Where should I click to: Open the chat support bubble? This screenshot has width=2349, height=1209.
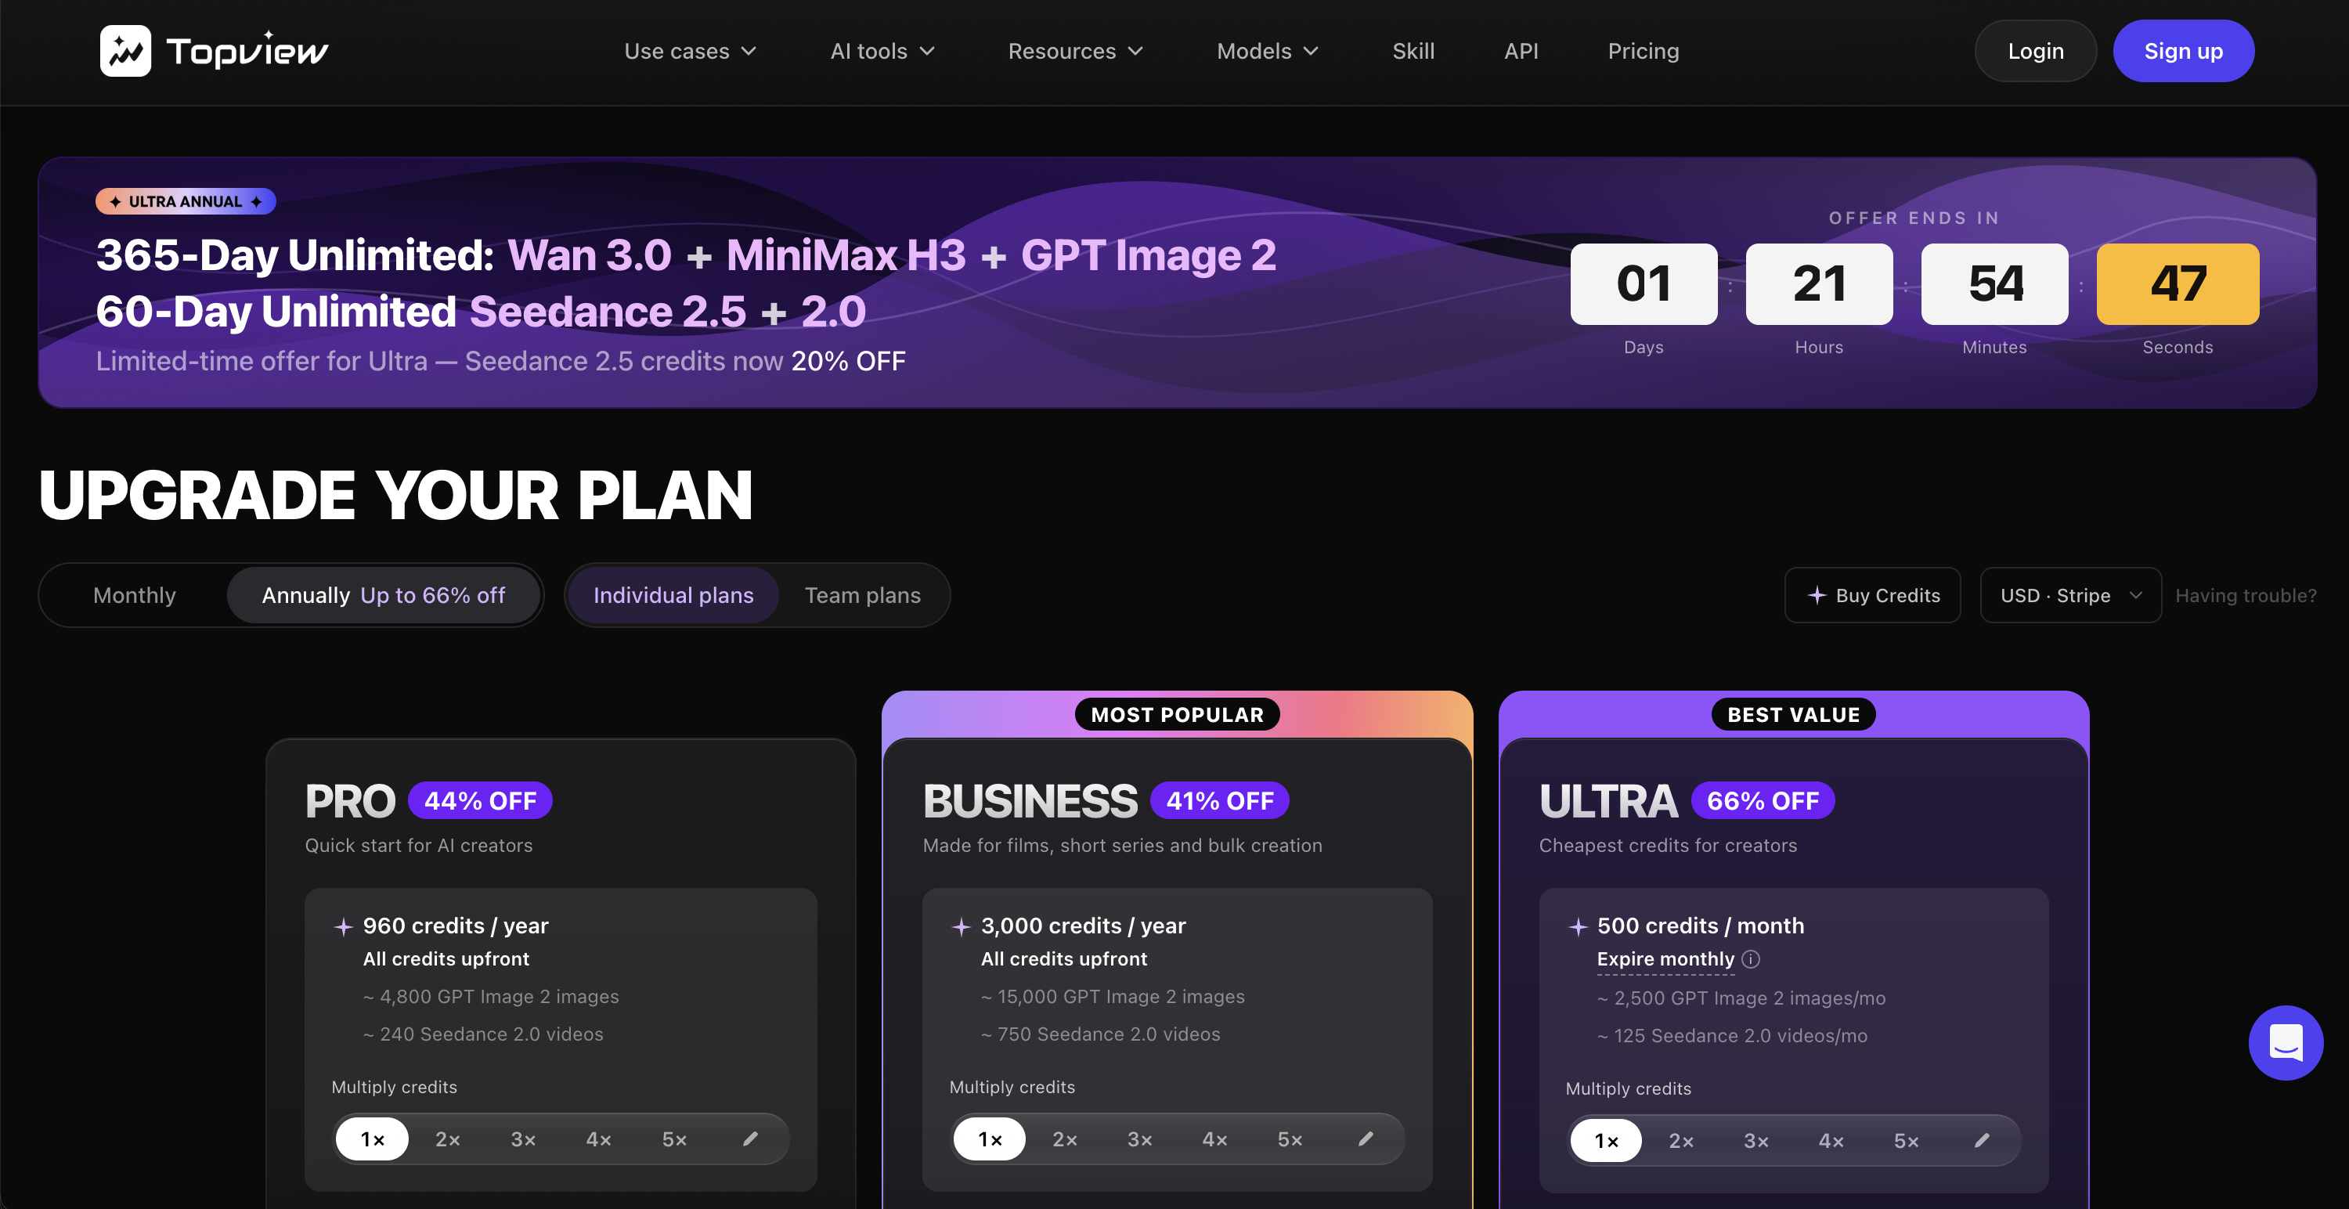coord(2285,1042)
